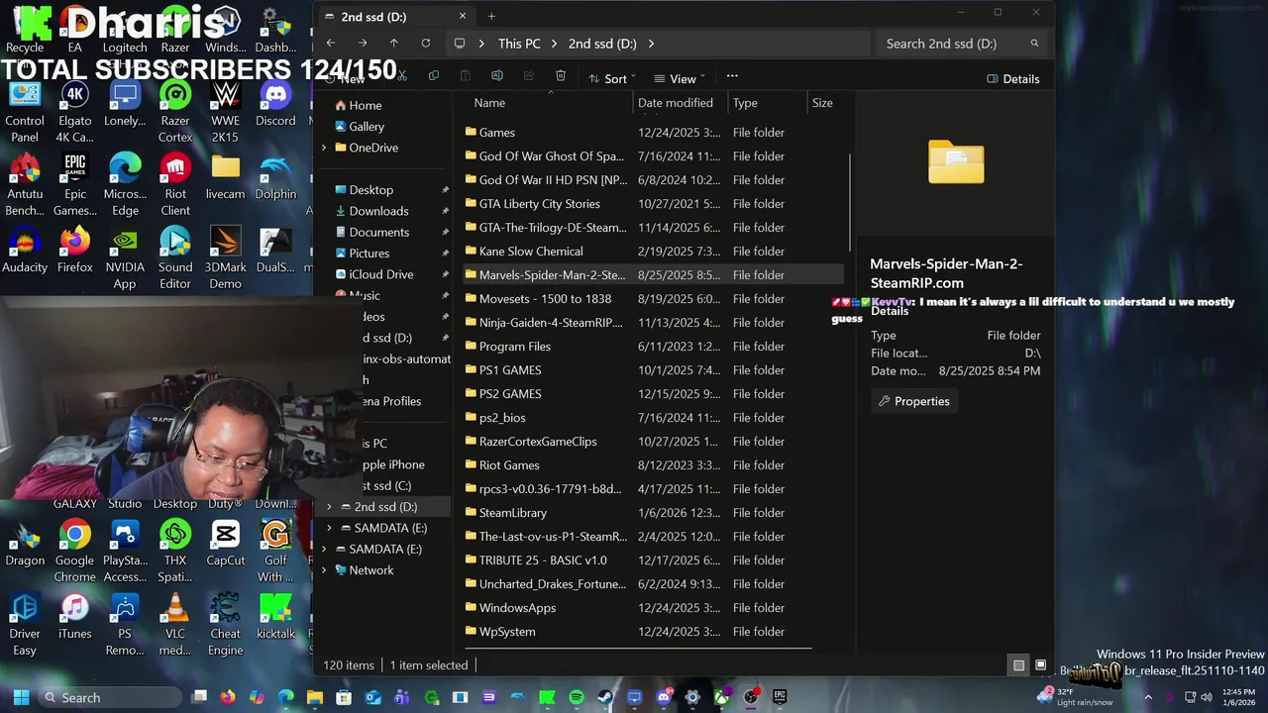Open the Discord desktop shortcut
Screen dimensions: 1268x713
275,103
